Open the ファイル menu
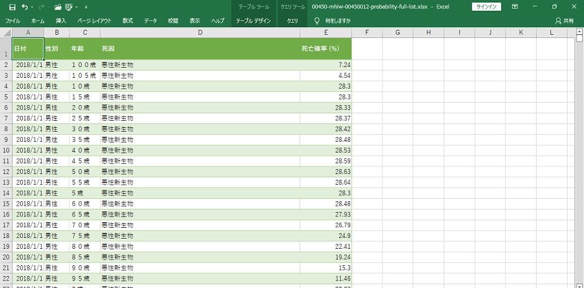This screenshot has width=584, height=288. pos(13,21)
